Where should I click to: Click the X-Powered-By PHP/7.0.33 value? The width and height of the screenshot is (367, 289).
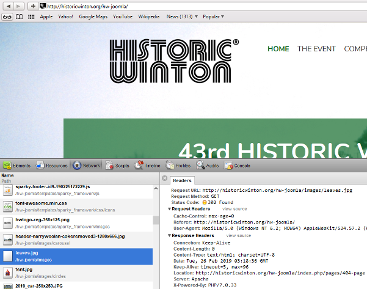point(222,285)
